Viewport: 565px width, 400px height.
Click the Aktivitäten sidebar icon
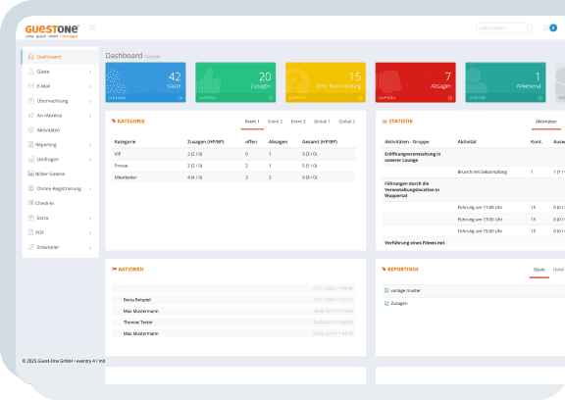coord(31,130)
